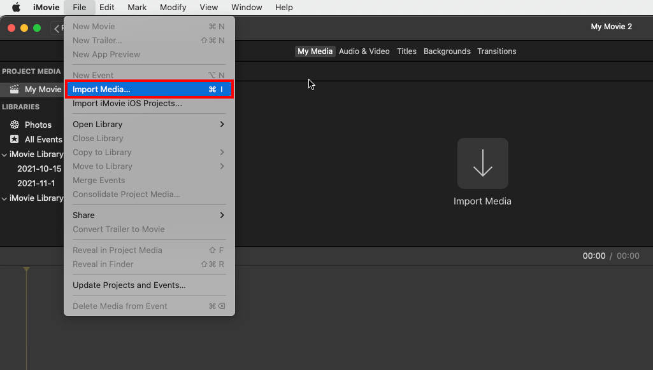Image resolution: width=653 pixels, height=370 pixels.
Task: Click the clapperboard icon beside My Movie
Action: pyautogui.click(x=15, y=89)
